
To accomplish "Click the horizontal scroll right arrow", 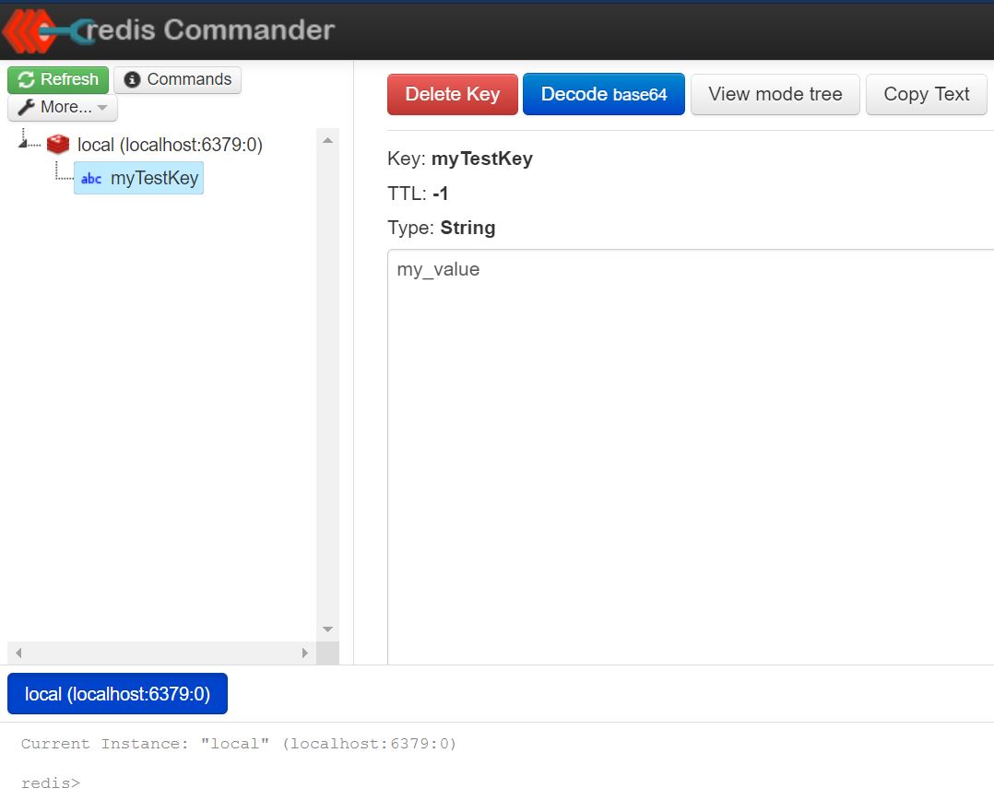I will click(304, 653).
